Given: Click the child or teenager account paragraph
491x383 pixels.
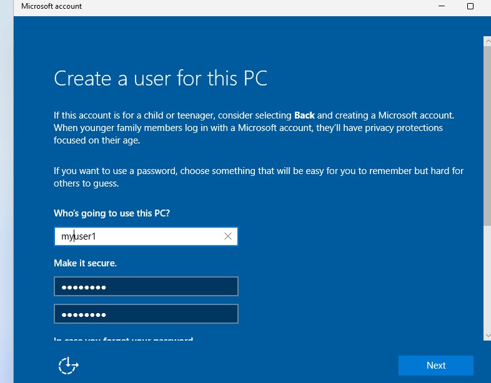Looking at the screenshot, I should (x=250, y=128).
